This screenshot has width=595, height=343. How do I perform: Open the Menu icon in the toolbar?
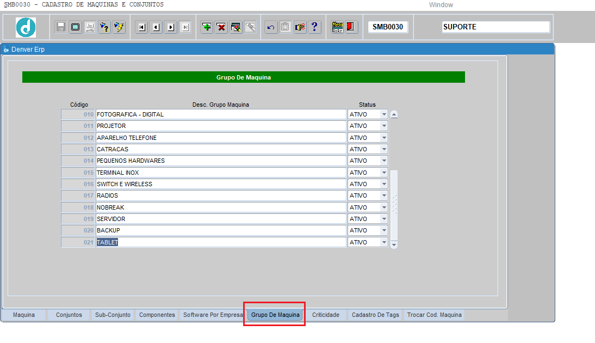pyautogui.click(x=337, y=27)
